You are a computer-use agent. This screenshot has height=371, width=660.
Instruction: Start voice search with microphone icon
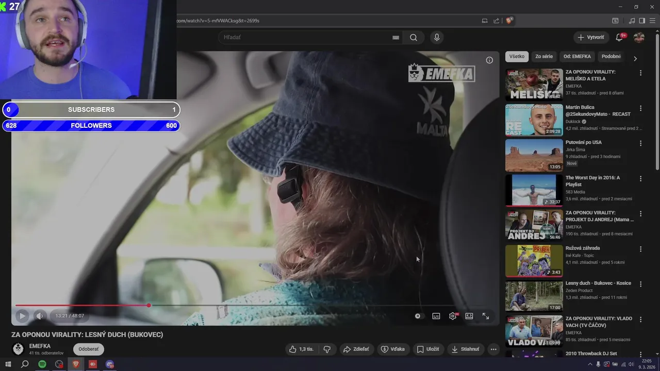(x=437, y=37)
